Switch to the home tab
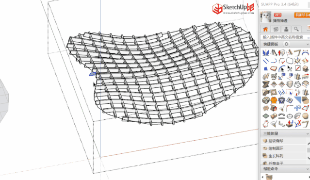This screenshot has width=310, height=180. 265,29
